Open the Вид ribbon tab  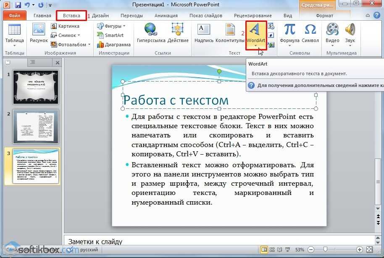[x=288, y=16]
